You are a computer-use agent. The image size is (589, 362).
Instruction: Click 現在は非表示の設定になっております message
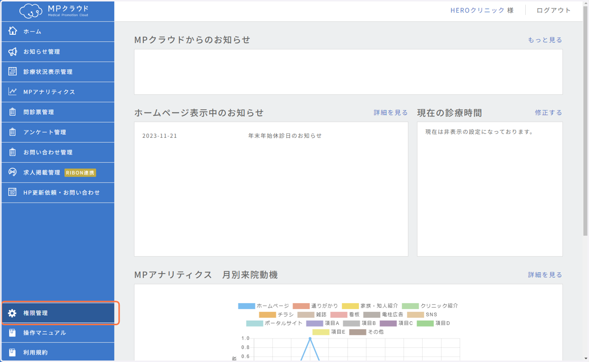479,132
